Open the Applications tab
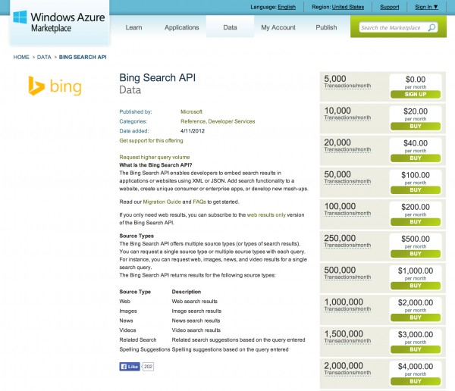Viewport: 455px width, 391px height. click(x=182, y=27)
